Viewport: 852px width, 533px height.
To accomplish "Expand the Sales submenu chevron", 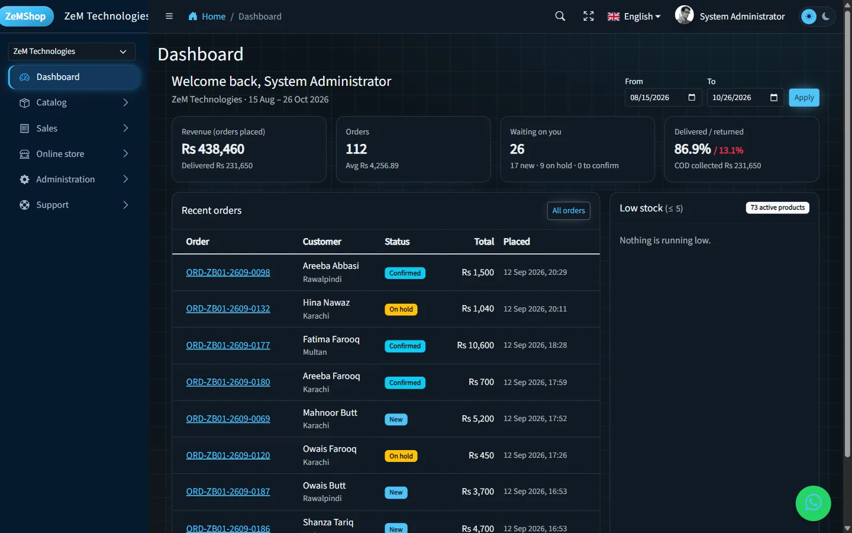I will [125, 128].
